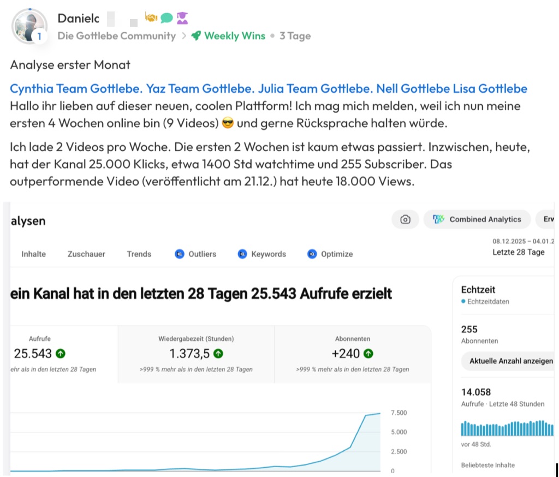This screenshot has height=477, width=559.
Task: Open Nell Gottlebe mention
Action: [x=413, y=88]
